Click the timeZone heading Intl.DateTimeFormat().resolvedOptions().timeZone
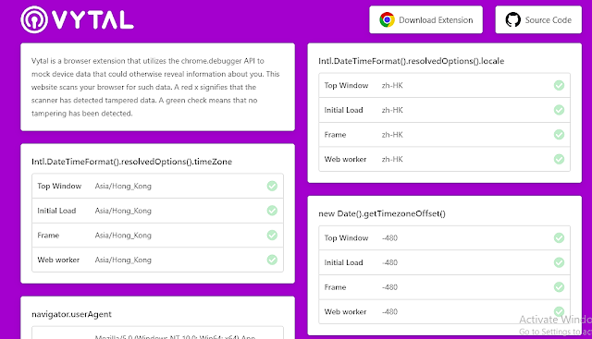This screenshot has width=592, height=339. pyautogui.click(x=131, y=162)
